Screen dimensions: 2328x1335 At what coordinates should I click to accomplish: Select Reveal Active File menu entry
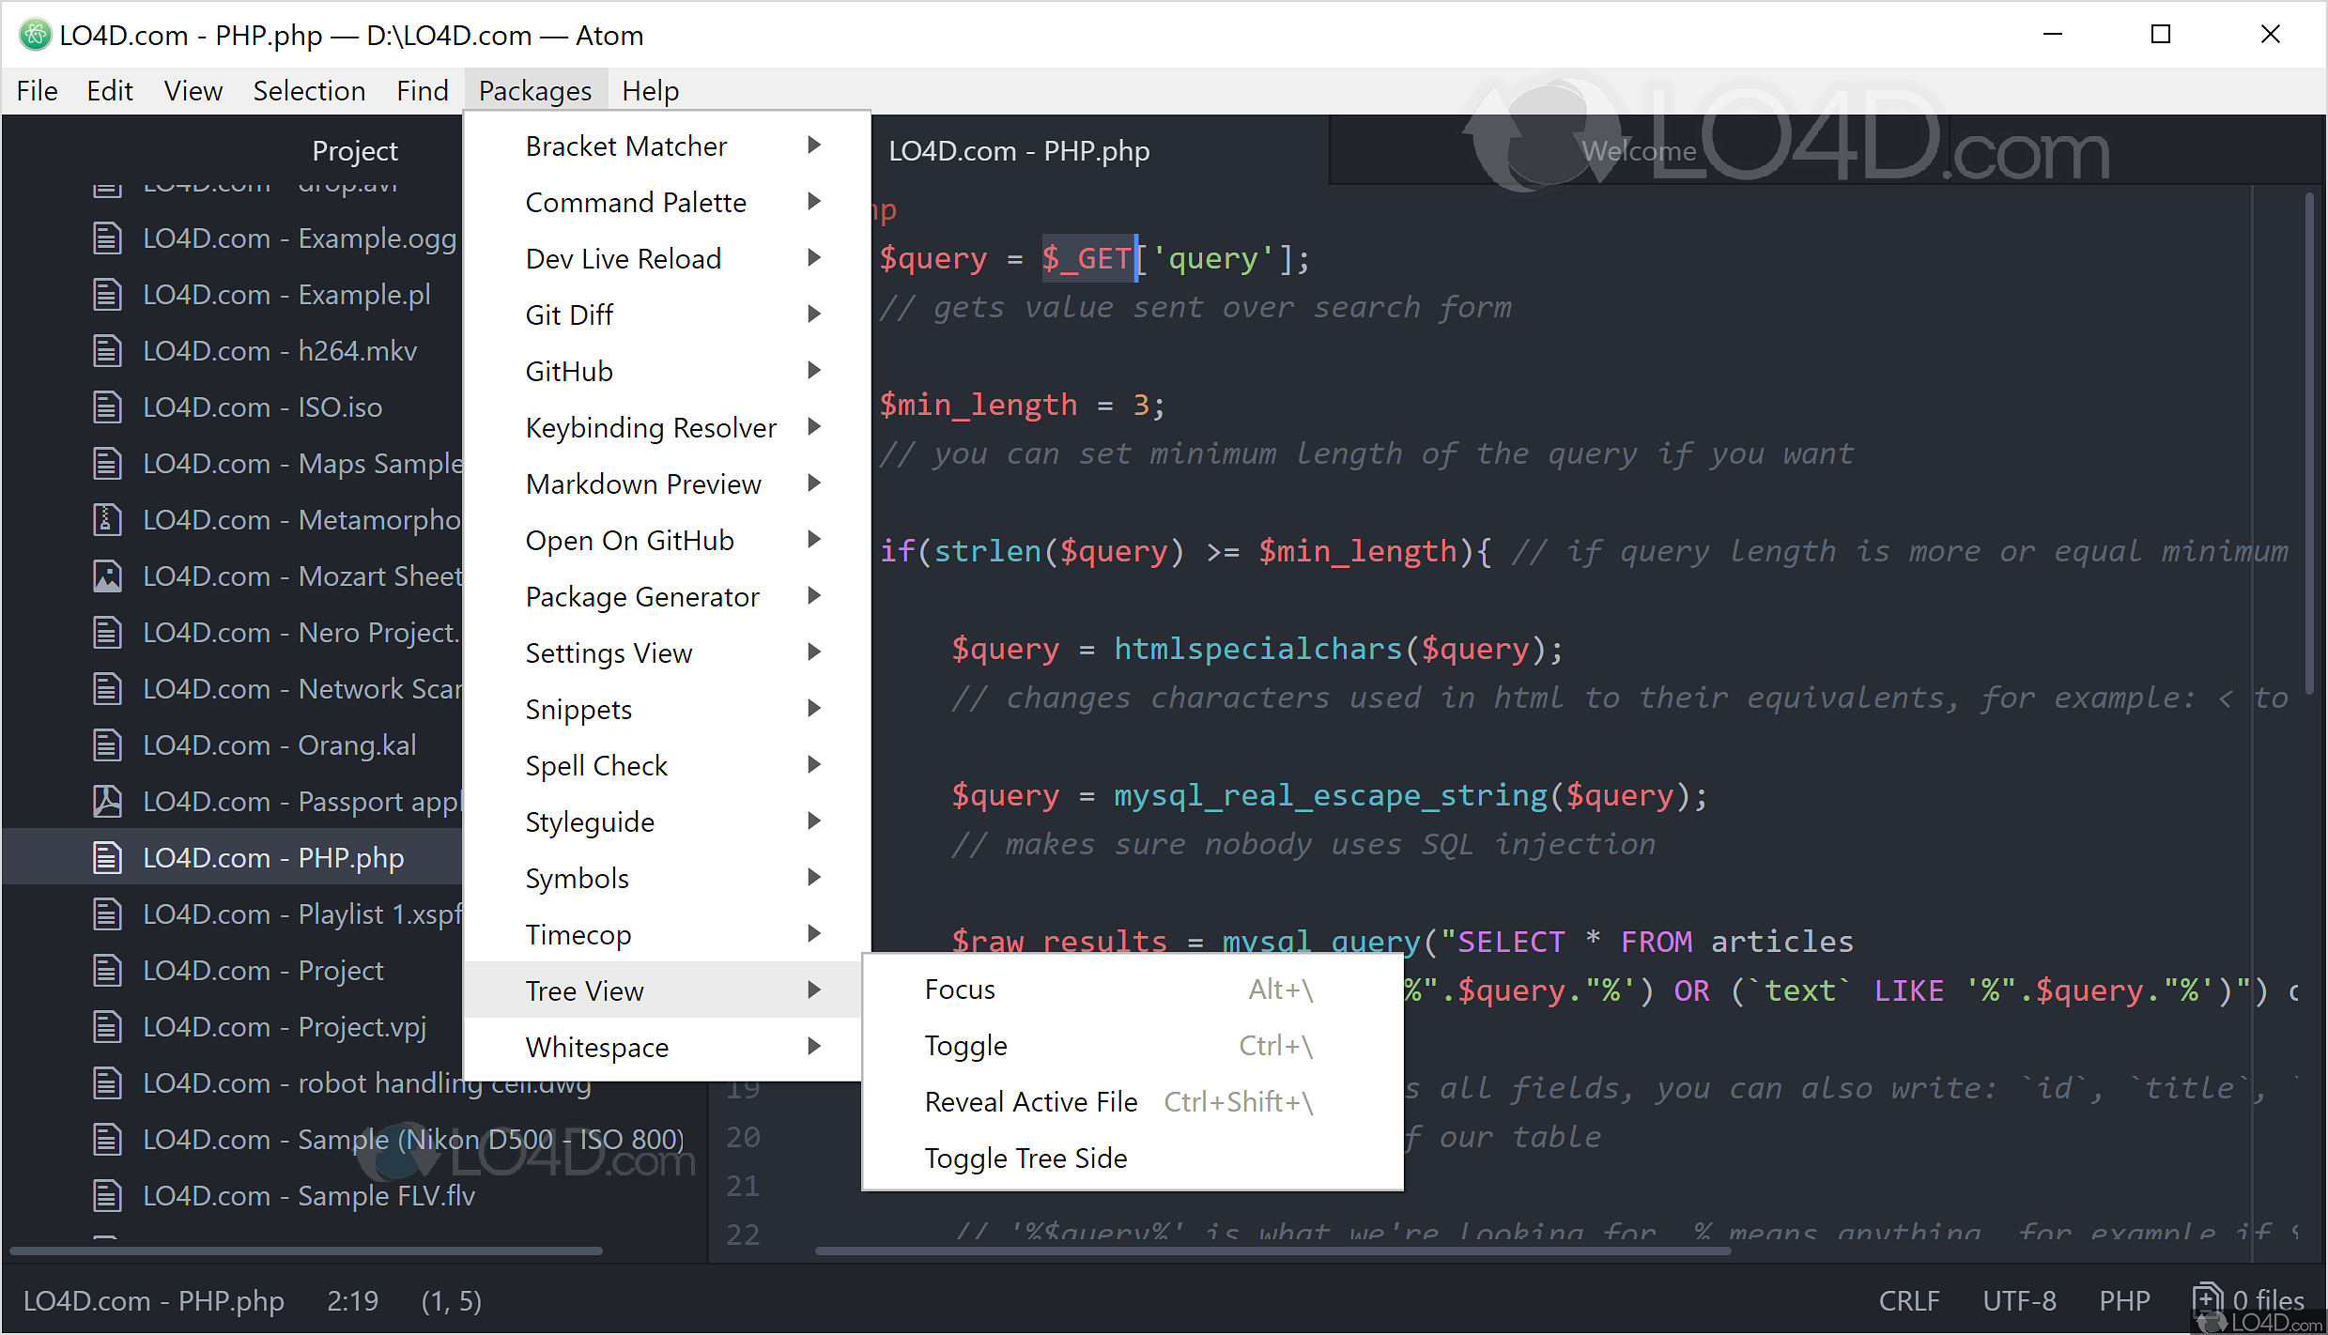[x=1133, y=1102]
